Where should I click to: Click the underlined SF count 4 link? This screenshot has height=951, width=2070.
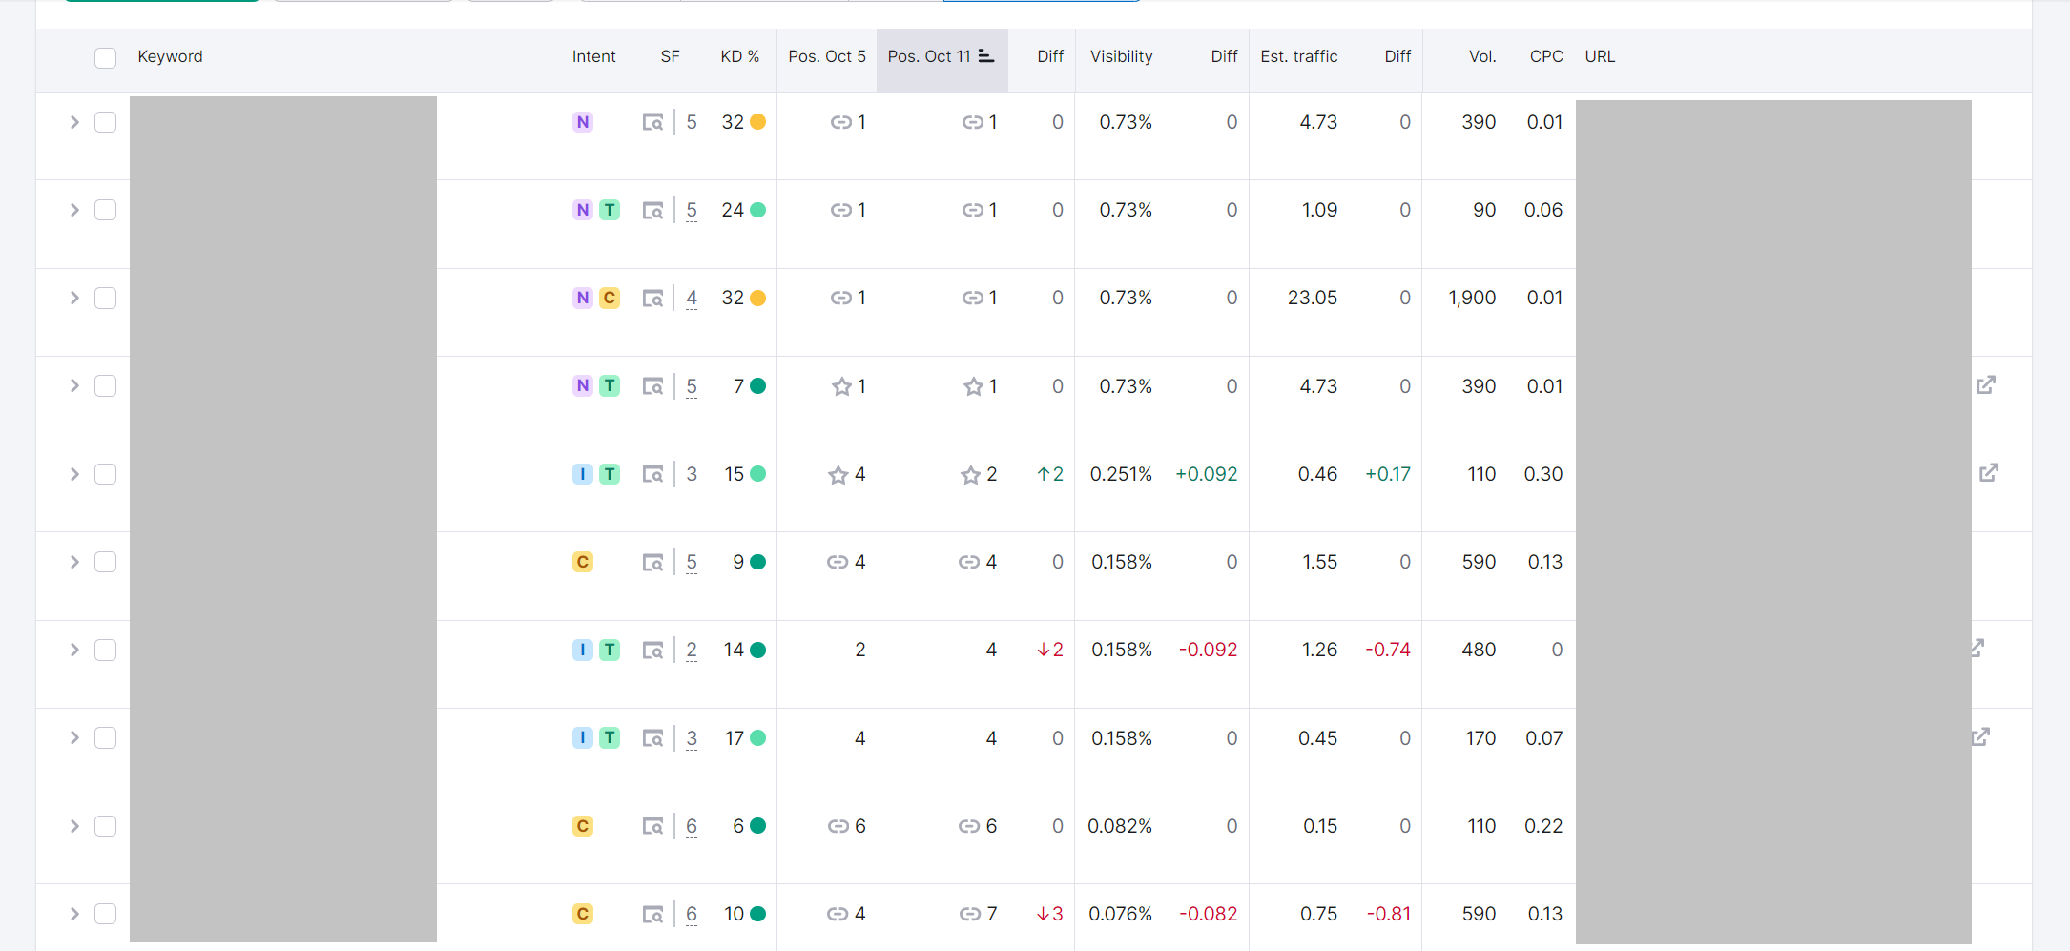692,298
